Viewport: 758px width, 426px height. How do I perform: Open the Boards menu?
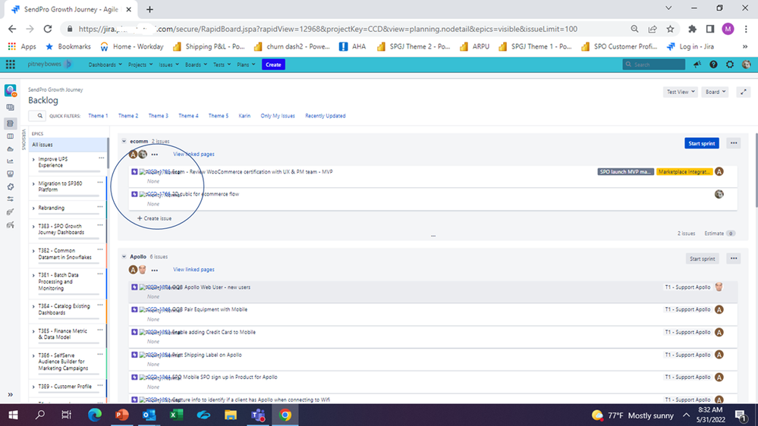[196, 64]
